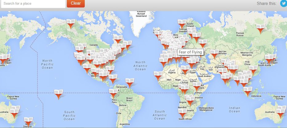Select the book marker over Libya
Viewport: 287px width, 128px height.
(x=185, y=70)
